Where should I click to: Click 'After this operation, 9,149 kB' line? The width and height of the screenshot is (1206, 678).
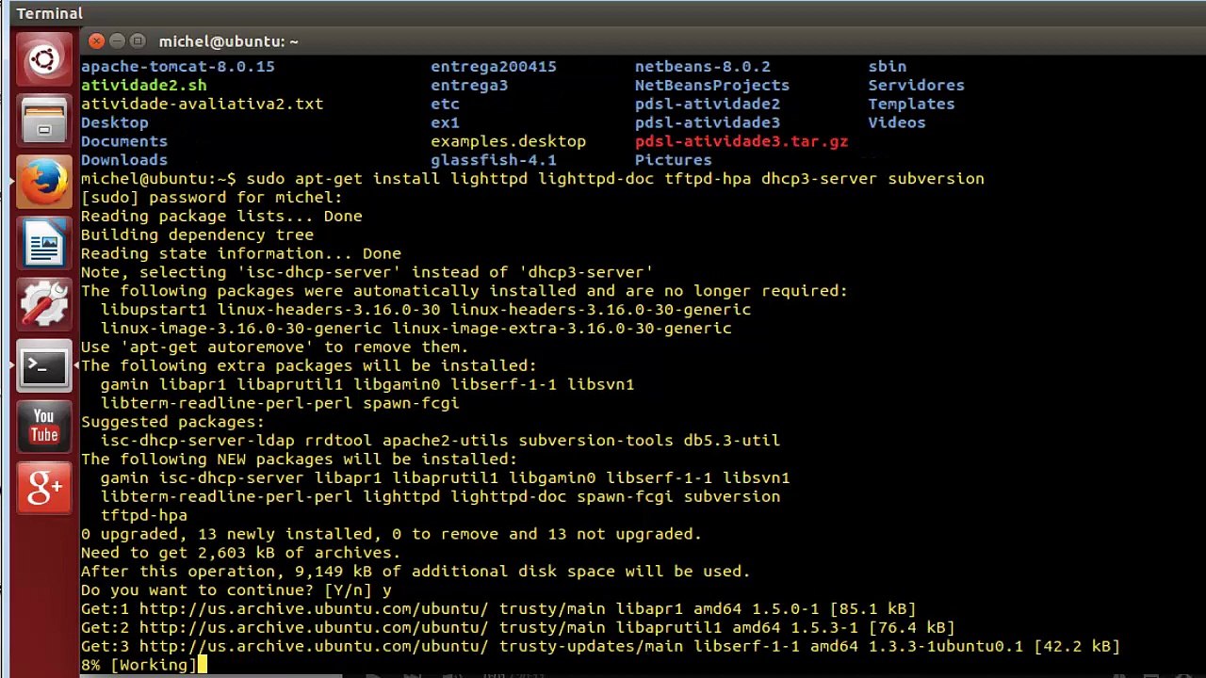coord(416,572)
